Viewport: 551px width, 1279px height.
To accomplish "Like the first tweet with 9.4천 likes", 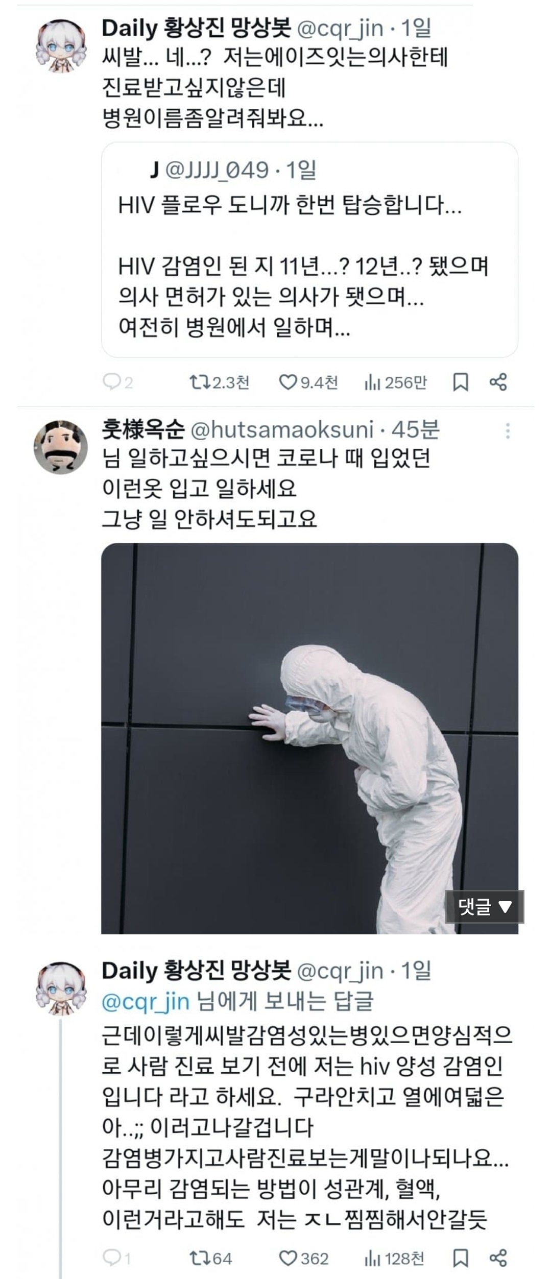I will [308, 382].
